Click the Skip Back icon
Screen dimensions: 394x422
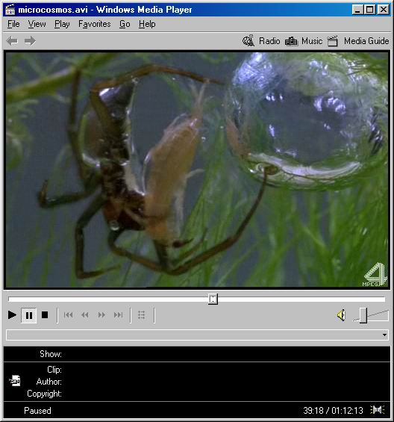click(69, 314)
